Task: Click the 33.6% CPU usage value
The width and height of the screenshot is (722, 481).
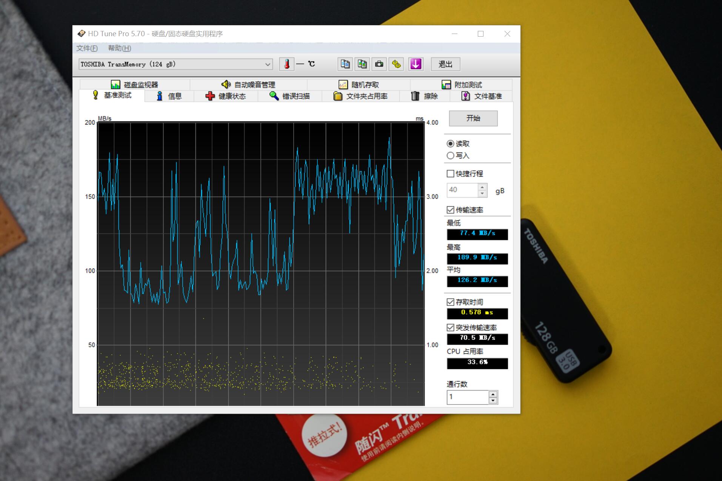Action: pyautogui.click(x=477, y=363)
